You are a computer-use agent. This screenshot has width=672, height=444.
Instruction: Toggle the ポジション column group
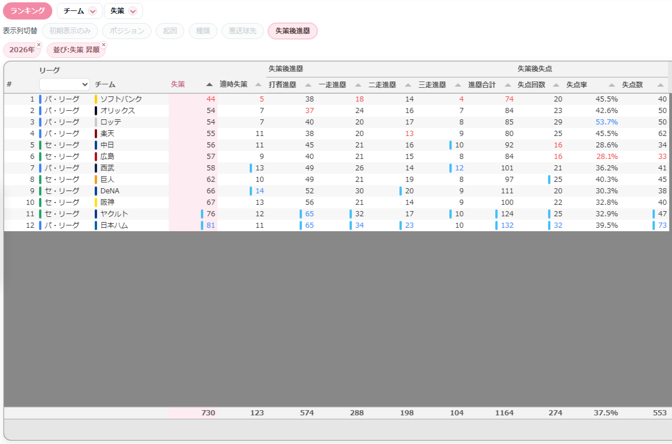coord(127,31)
